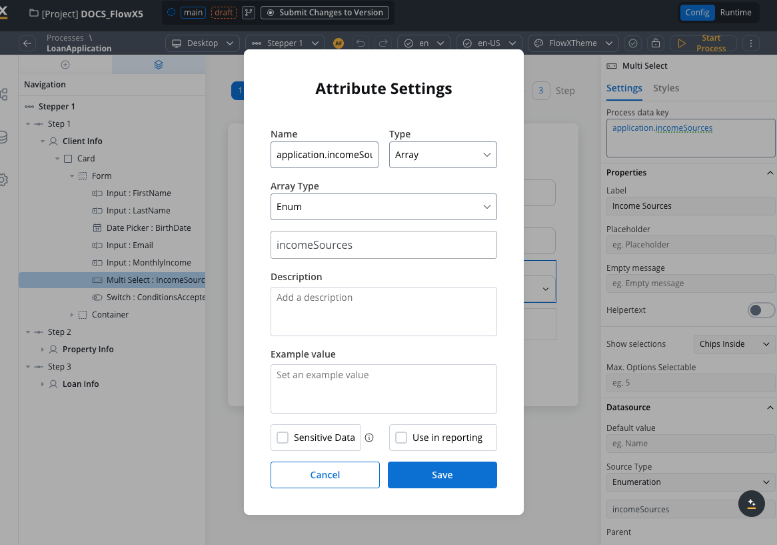Click the Save button

click(x=442, y=475)
